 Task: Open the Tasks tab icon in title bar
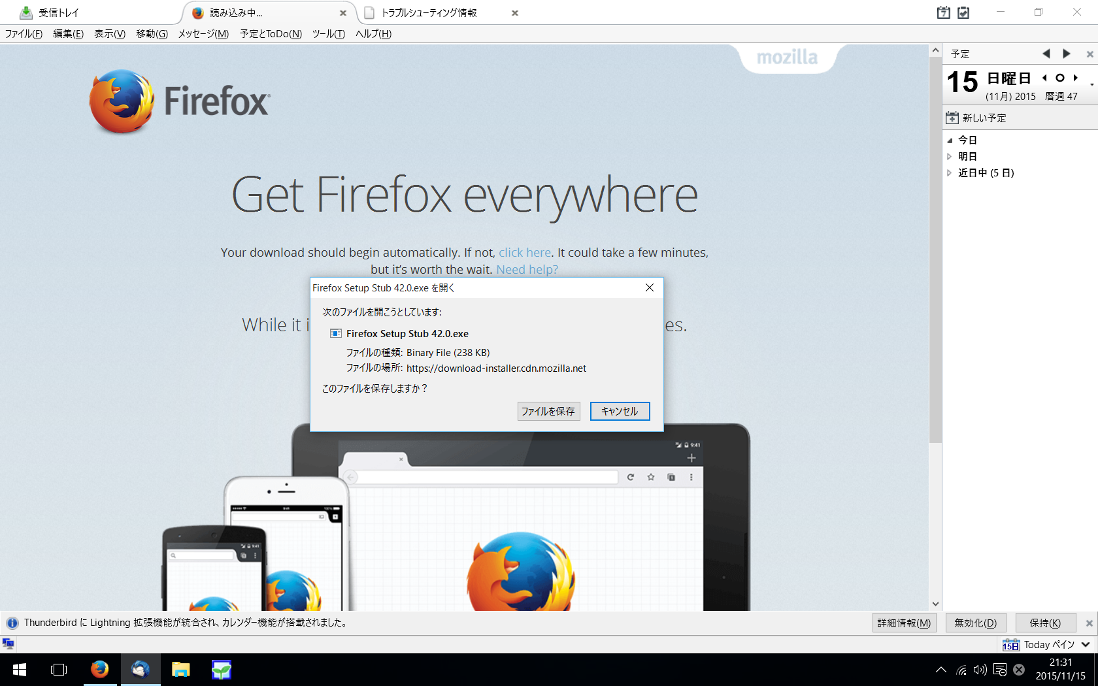click(963, 12)
